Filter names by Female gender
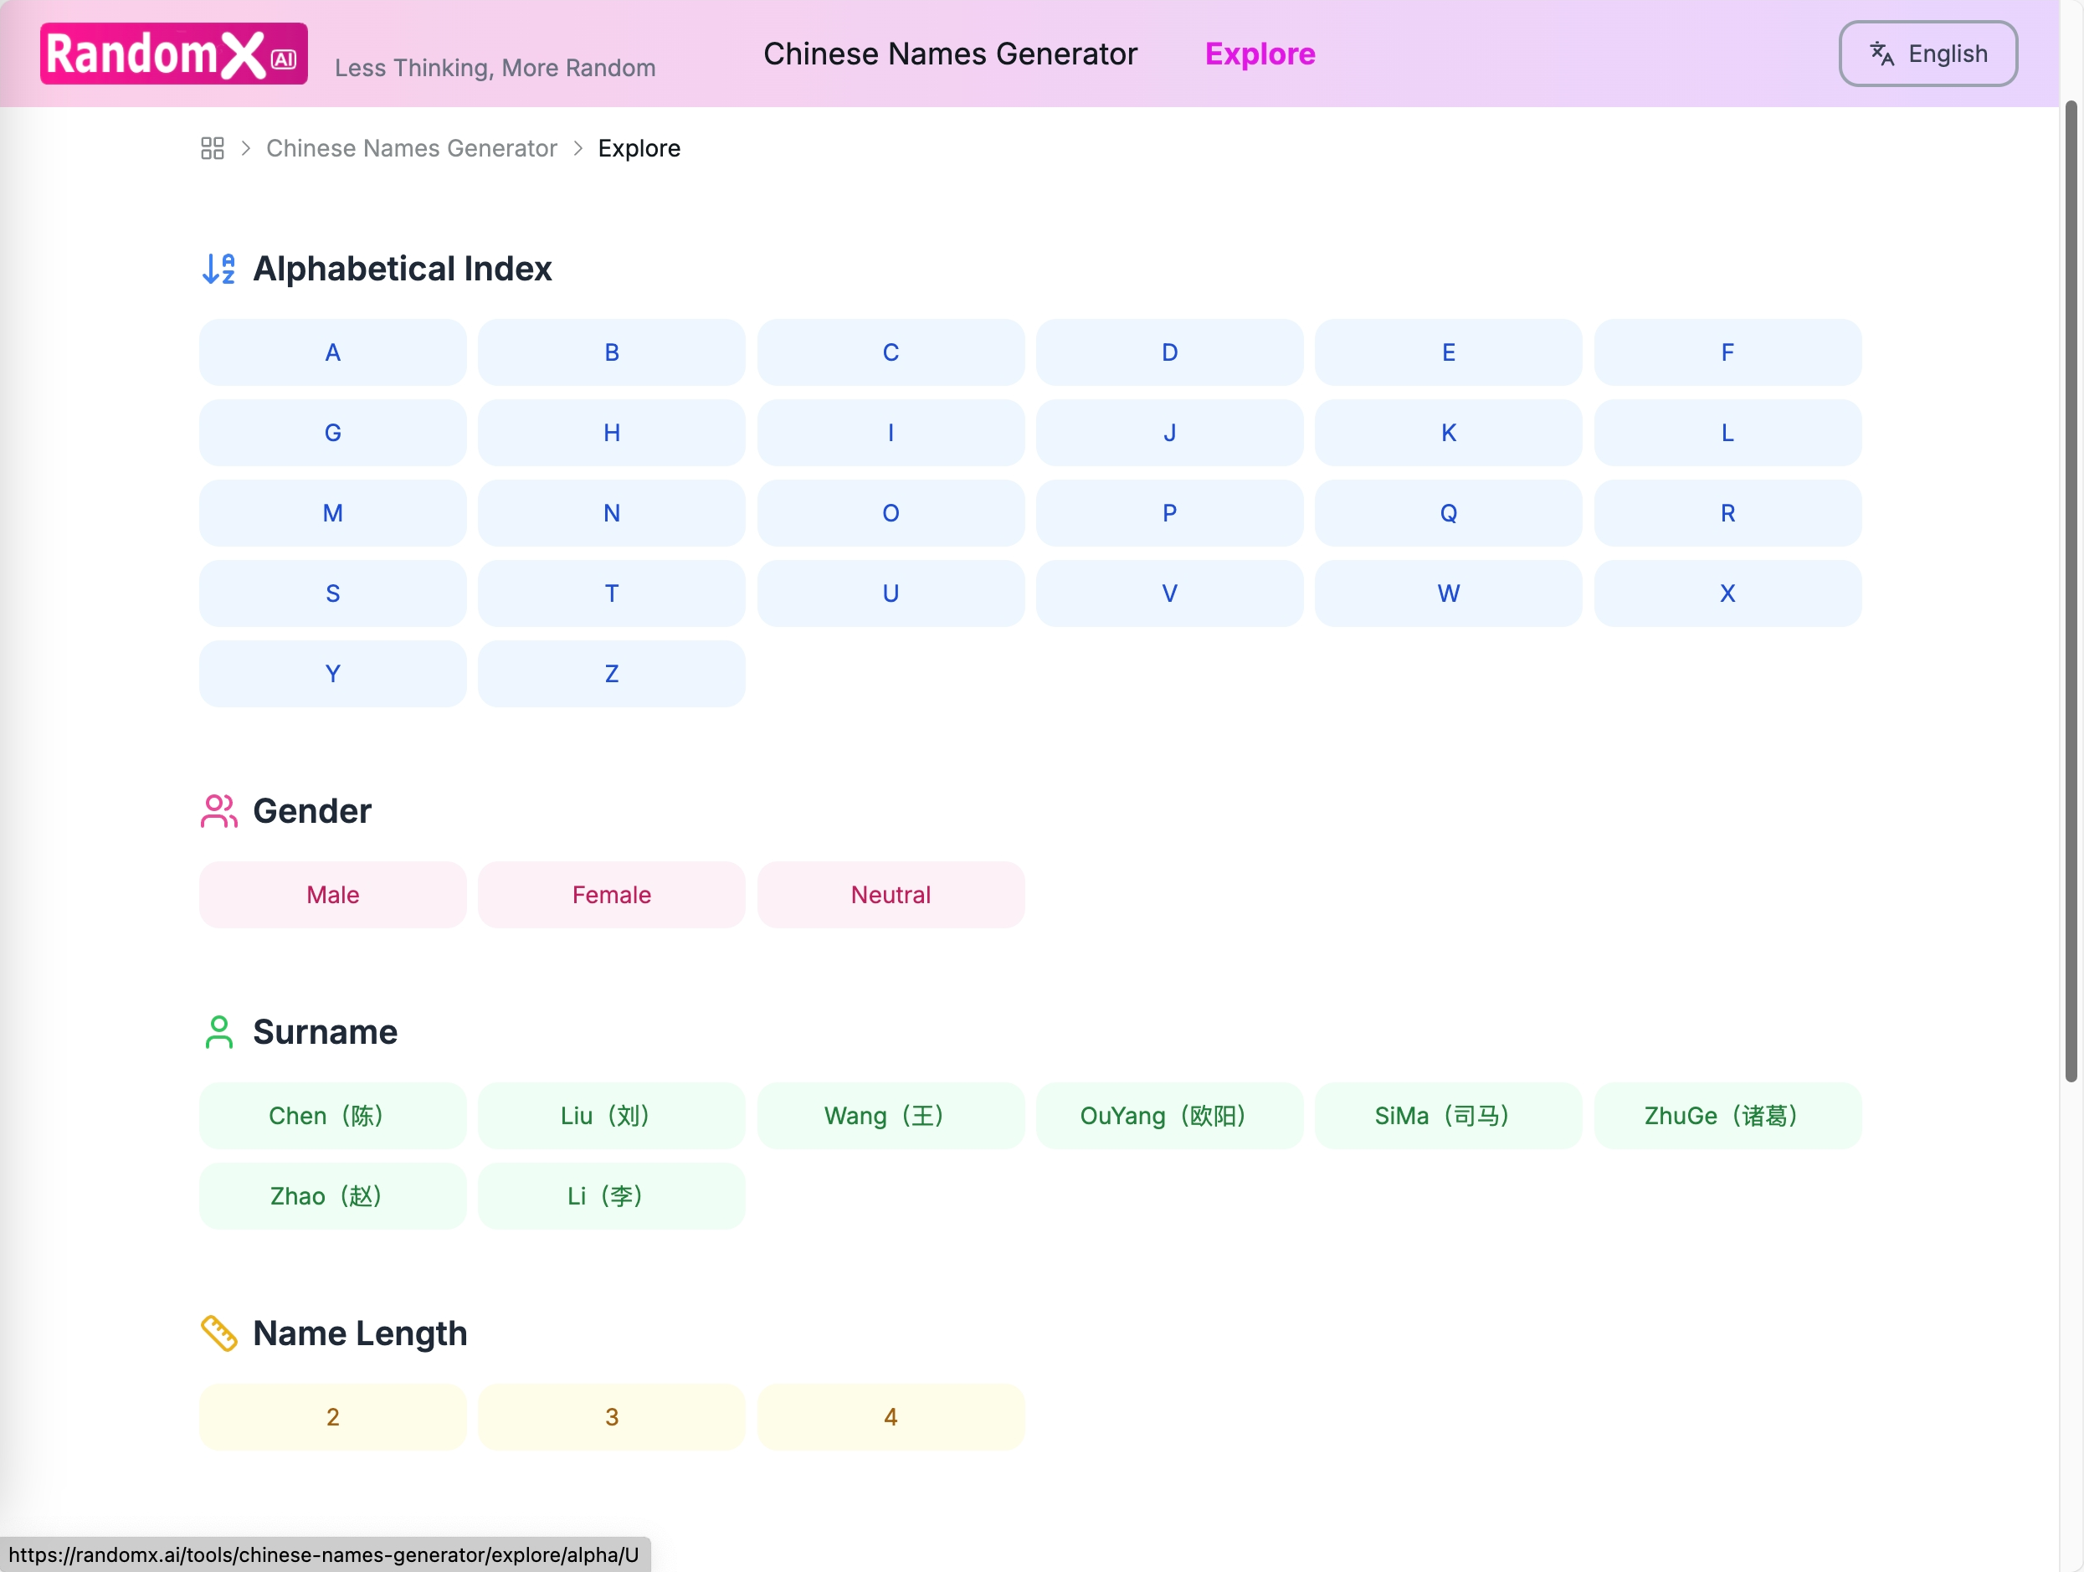The height and width of the screenshot is (1572, 2084). coord(612,894)
